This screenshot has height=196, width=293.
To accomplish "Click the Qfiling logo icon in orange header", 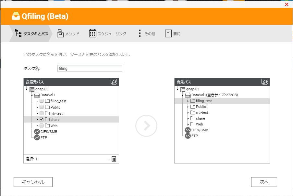I will click(x=16, y=16).
